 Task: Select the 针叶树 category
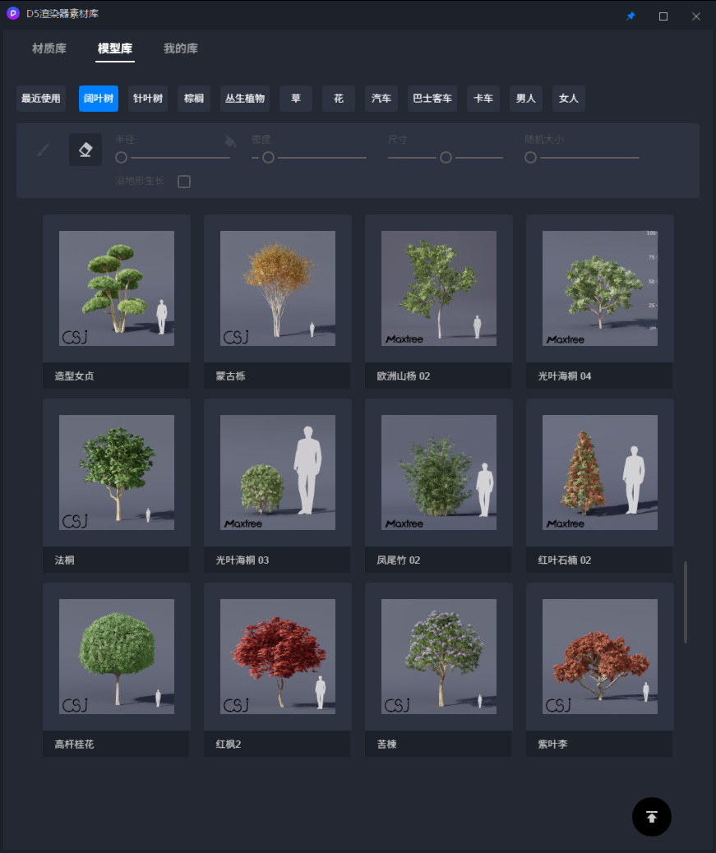coord(148,99)
